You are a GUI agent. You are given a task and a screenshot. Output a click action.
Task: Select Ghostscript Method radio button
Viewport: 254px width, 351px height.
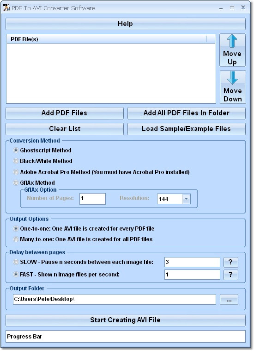point(16,150)
